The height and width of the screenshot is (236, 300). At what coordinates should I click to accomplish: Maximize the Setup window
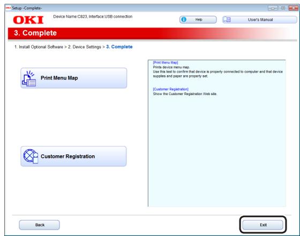pos(283,8)
